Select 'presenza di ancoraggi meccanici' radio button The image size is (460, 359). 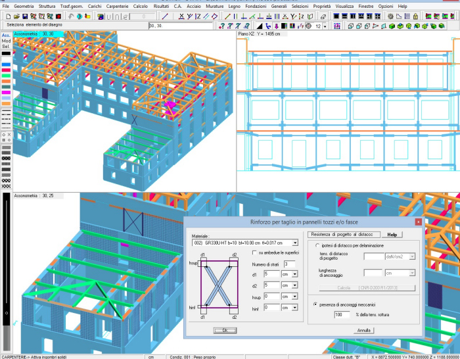pyautogui.click(x=315, y=304)
